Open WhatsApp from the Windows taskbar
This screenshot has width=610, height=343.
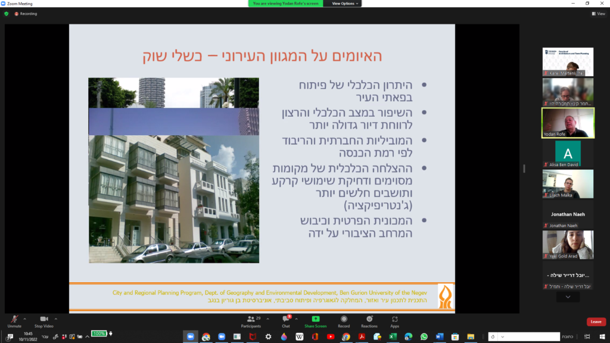tap(424, 336)
